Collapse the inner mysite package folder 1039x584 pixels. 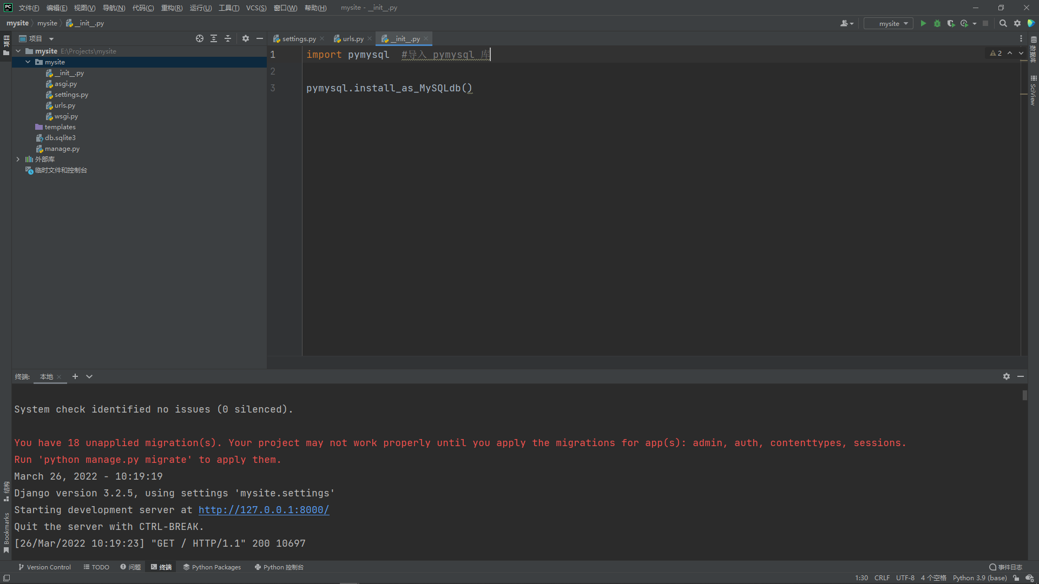point(28,62)
